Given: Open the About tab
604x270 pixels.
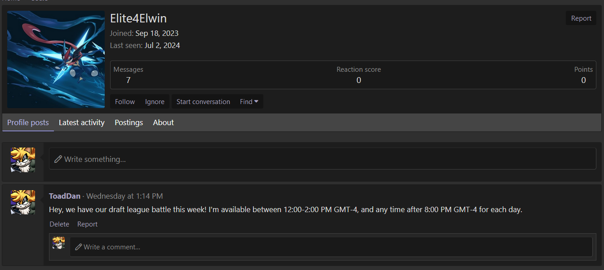Looking at the screenshot, I should click(163, 122).
